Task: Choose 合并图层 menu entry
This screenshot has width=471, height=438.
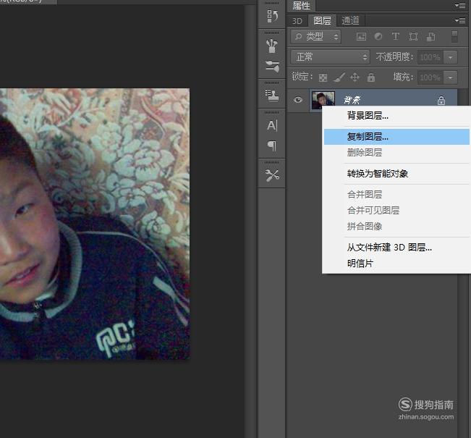Action: click(396, 195)
